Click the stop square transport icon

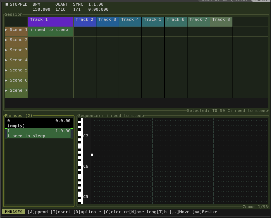[7, 4]
